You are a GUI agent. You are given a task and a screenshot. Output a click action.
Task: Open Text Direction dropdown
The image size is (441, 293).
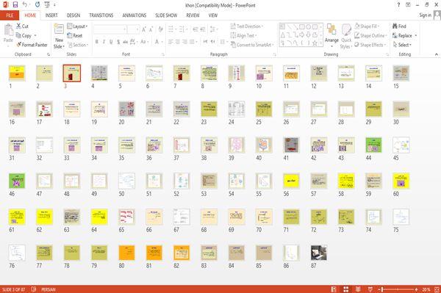click(x=247, y=26)
